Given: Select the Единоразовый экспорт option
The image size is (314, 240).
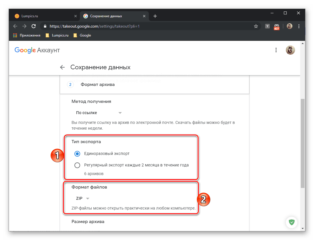Looking at the screenshot, I should tap(77, 154).
